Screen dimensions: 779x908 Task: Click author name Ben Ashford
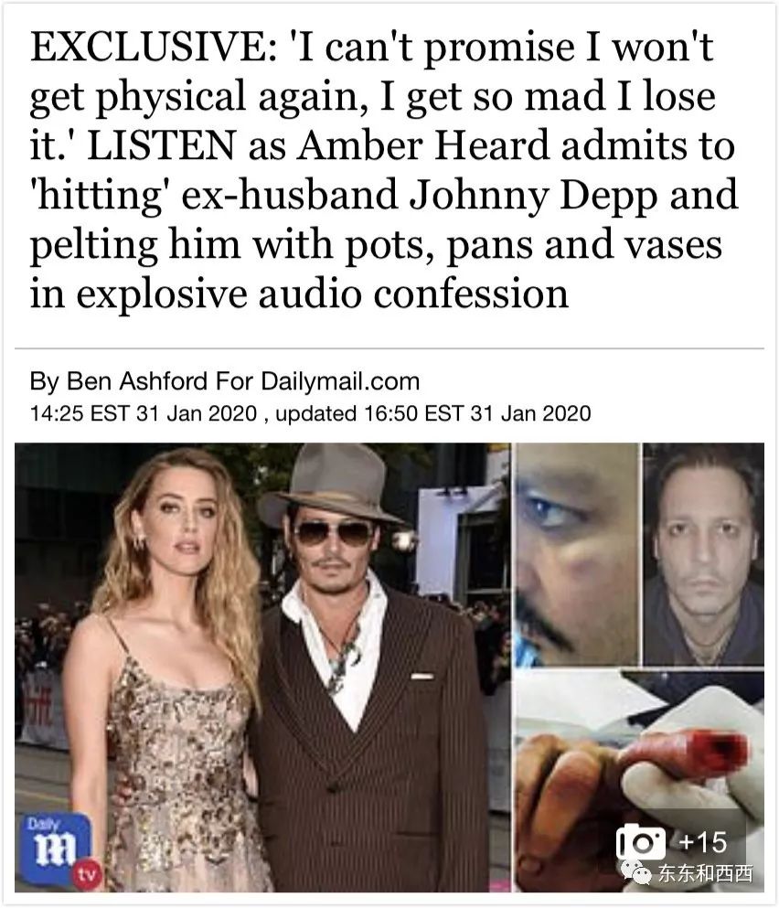135,381
